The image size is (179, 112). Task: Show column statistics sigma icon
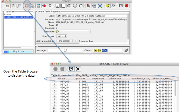click(50, 6)
